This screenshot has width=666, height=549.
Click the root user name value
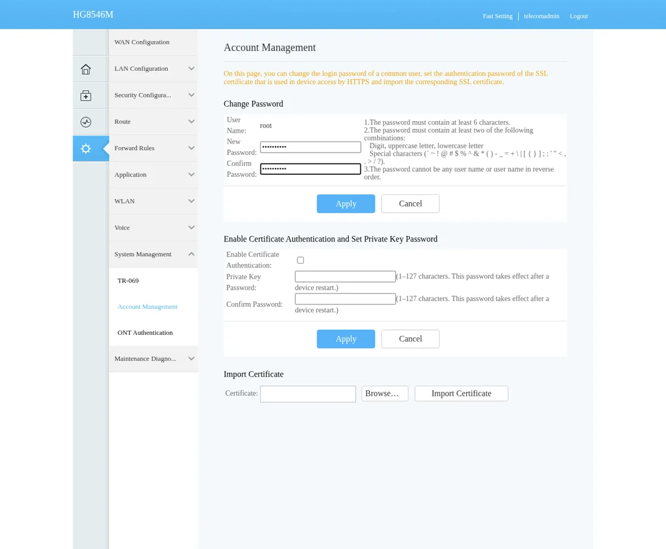[x=266, y=126]
